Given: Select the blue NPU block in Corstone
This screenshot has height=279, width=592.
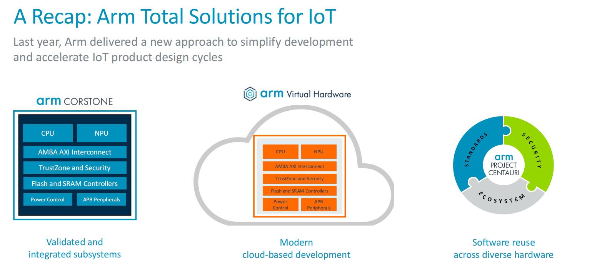Looking at the screenshot, I should [102, 133].
